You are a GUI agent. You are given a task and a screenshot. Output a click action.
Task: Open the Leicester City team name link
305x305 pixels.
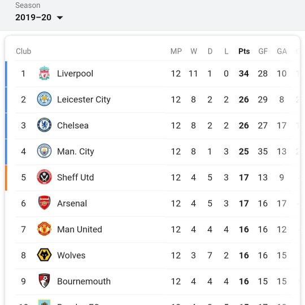tap(84, 99)
